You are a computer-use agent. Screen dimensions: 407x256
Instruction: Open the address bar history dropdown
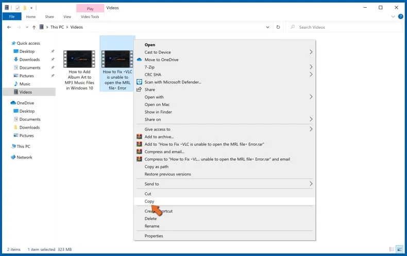(267, 27)
